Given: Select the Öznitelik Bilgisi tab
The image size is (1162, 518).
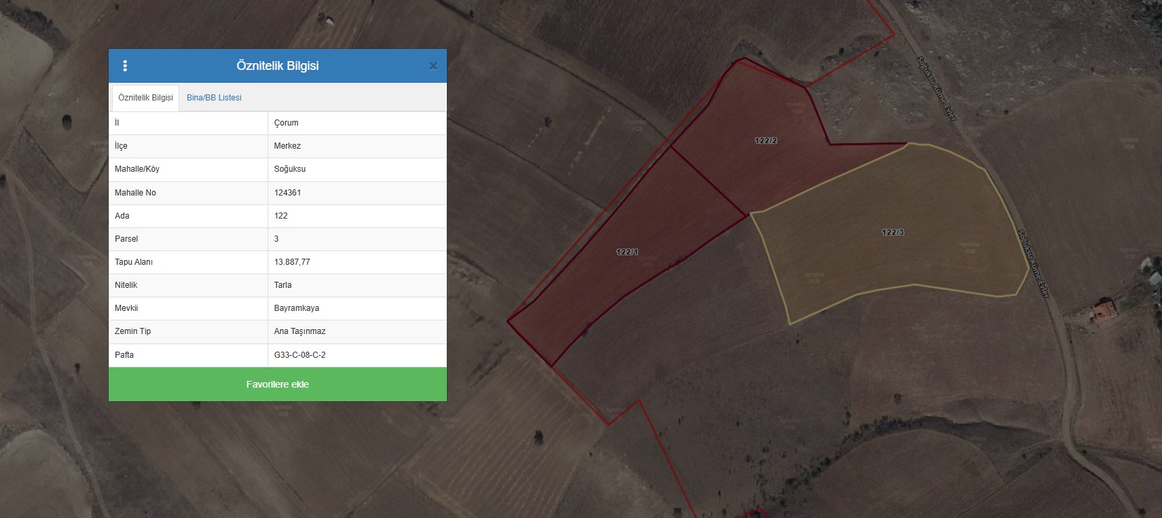Looking at the screenshot, I should click(x=145, y=98).
